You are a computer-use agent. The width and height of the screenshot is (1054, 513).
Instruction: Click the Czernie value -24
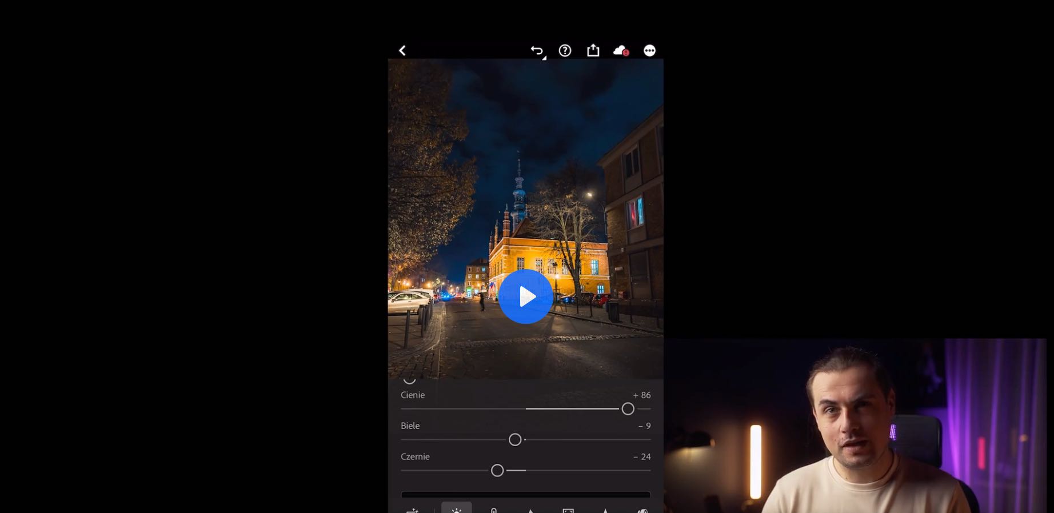click(642, 457)
